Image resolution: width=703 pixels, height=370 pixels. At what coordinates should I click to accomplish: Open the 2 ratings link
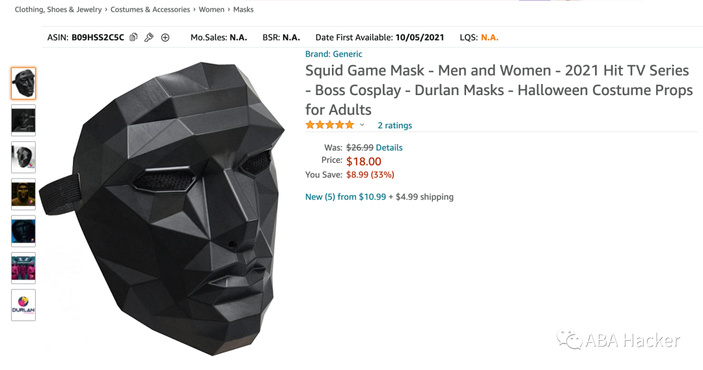[394, 126]
